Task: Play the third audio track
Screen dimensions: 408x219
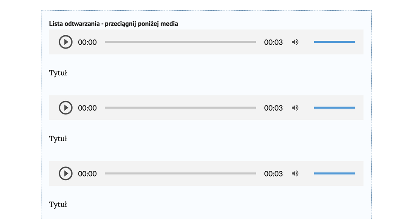Action: [x=65, y=173]
